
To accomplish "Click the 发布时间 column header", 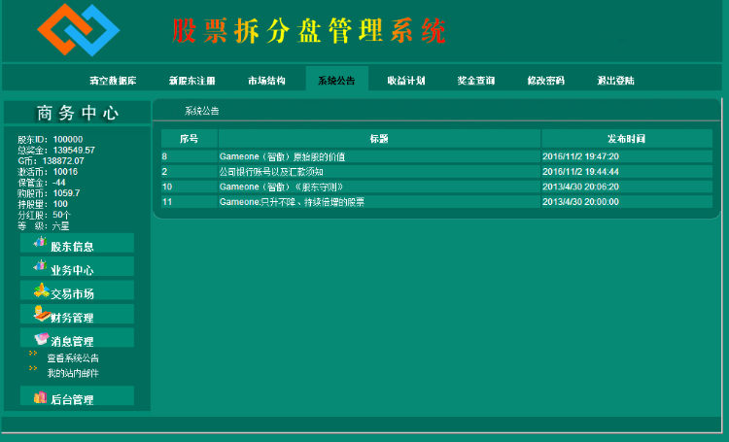I will 627,139.
